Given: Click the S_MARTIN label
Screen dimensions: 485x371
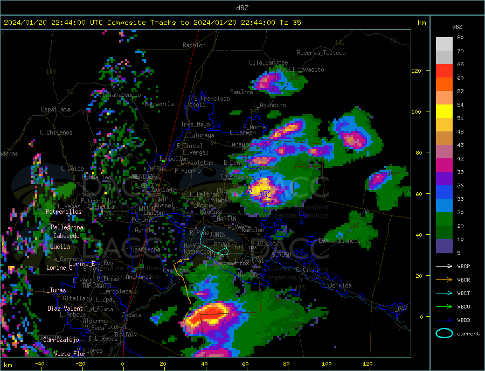Looking at the screenshot, I should pyautogui.click(x=223, y=219).
